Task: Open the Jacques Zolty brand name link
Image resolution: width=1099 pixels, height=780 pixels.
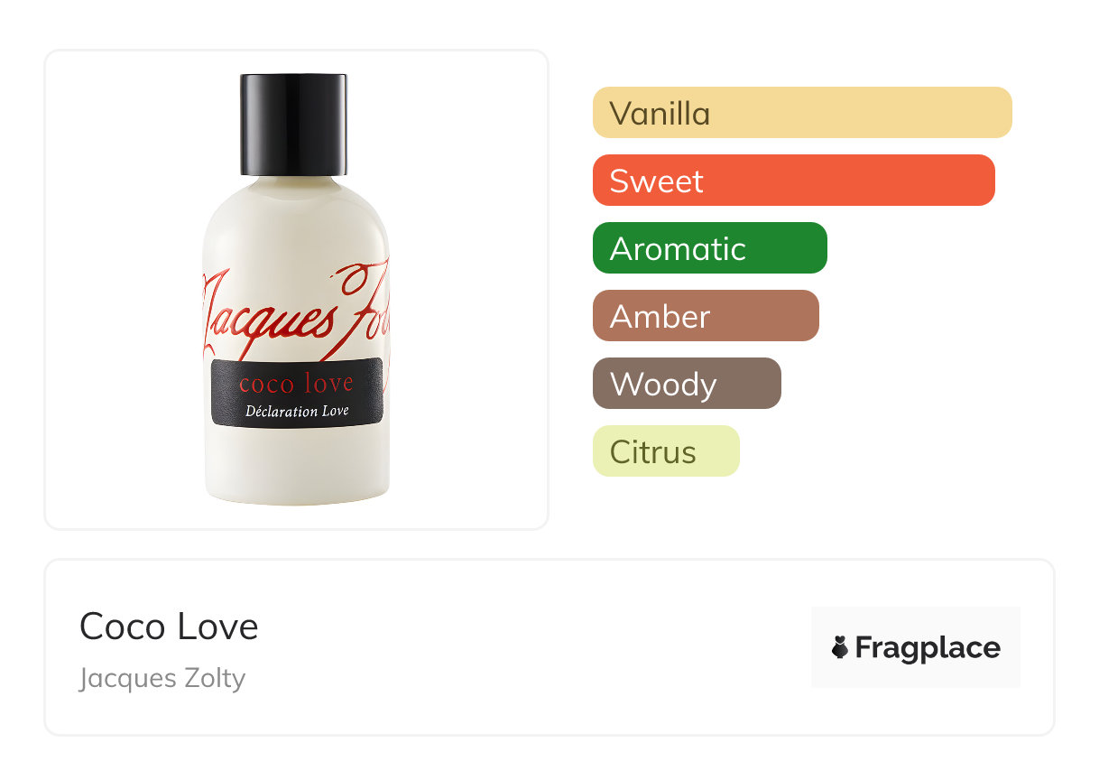Action: tap(162, 678)
